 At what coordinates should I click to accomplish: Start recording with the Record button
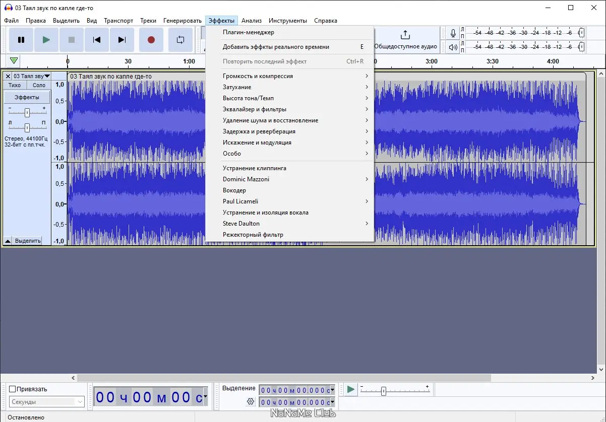click(x=151, y=40)
